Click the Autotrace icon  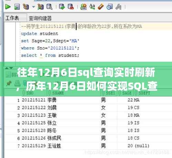coord(40,7)
